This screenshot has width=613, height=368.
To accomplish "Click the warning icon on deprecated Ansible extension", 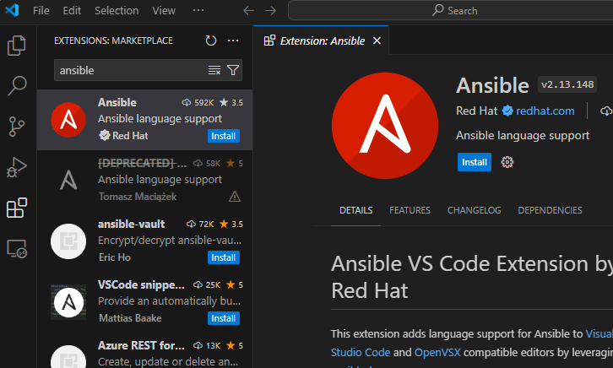I will pyautogui.click(x=235, y=197).
